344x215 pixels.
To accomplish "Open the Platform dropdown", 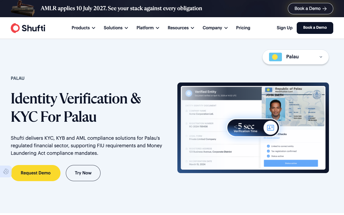I will [x=148, y=28].
